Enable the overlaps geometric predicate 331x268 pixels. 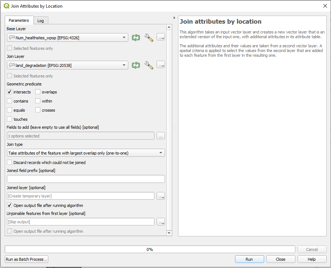pyautogui.click(x=38, y=92)
